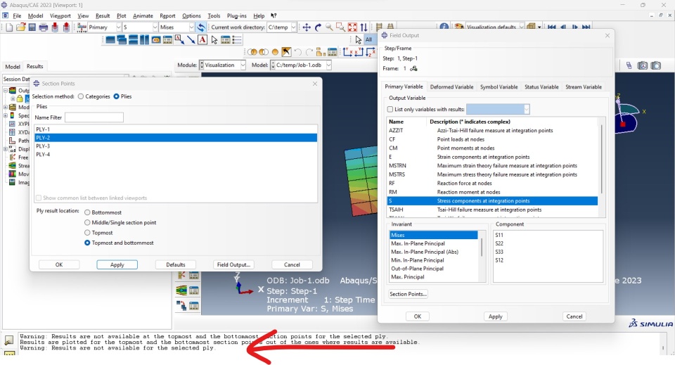Switch to Symbol Variable tab
675x365 pixels.
(499, 87)
